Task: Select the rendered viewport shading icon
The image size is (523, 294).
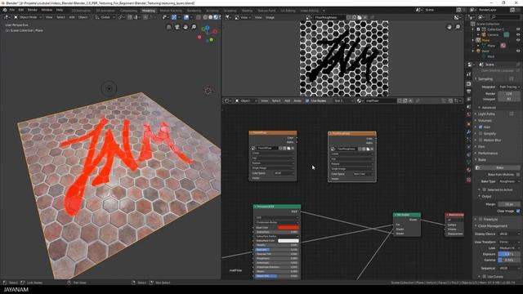Action: tap(216, 17)
